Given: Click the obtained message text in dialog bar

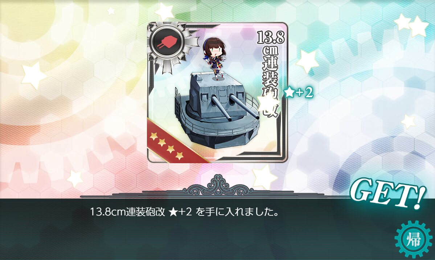Looking at the screenshot, I should tap(184, 212).
